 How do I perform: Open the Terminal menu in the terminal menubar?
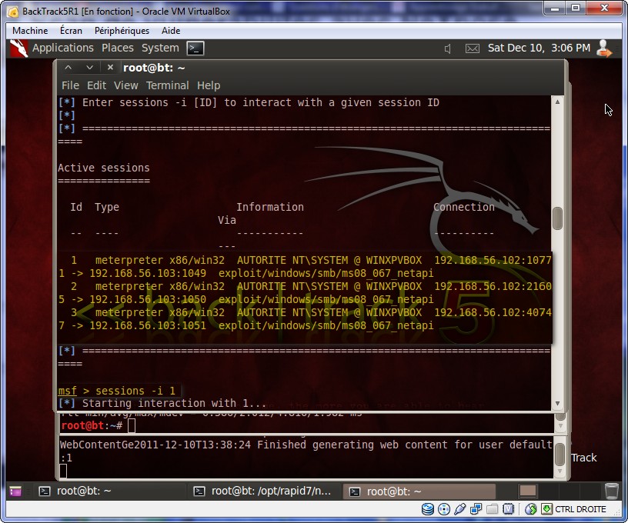point(168,85)
